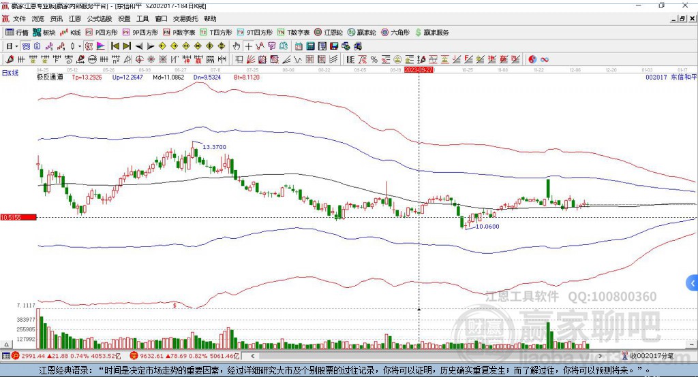
Task: Click the minus button right of volume panel
Action: (691, 344)
